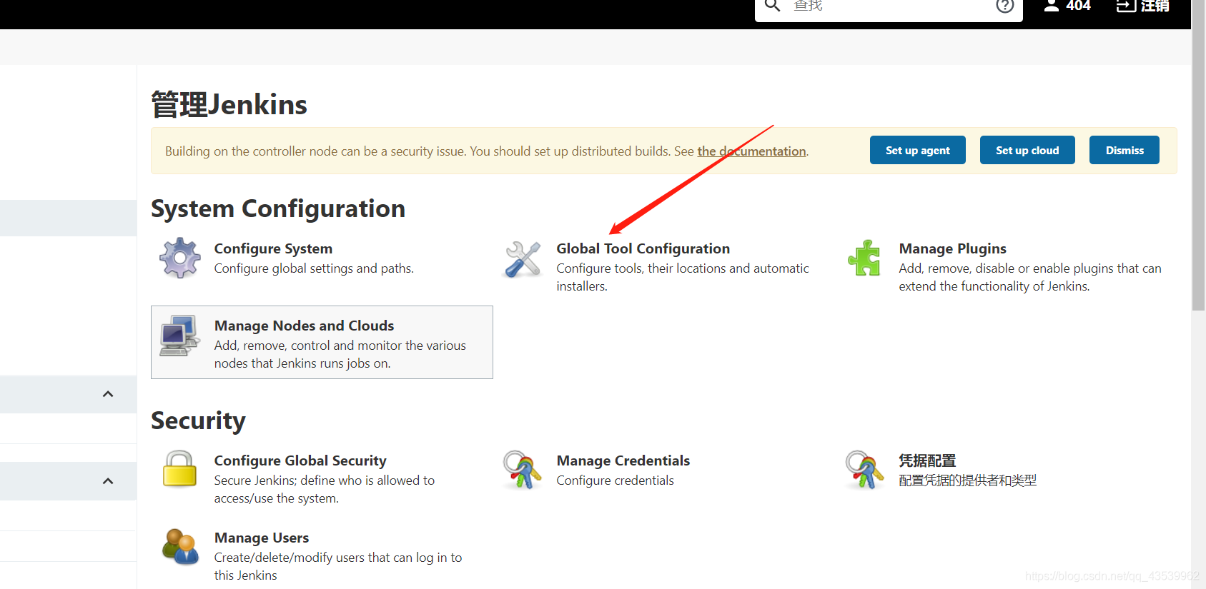Image resolution: width=1206 pixels, height=589 pixels.
Task: Click the search help question mark icon
Action: [1005, 6]
